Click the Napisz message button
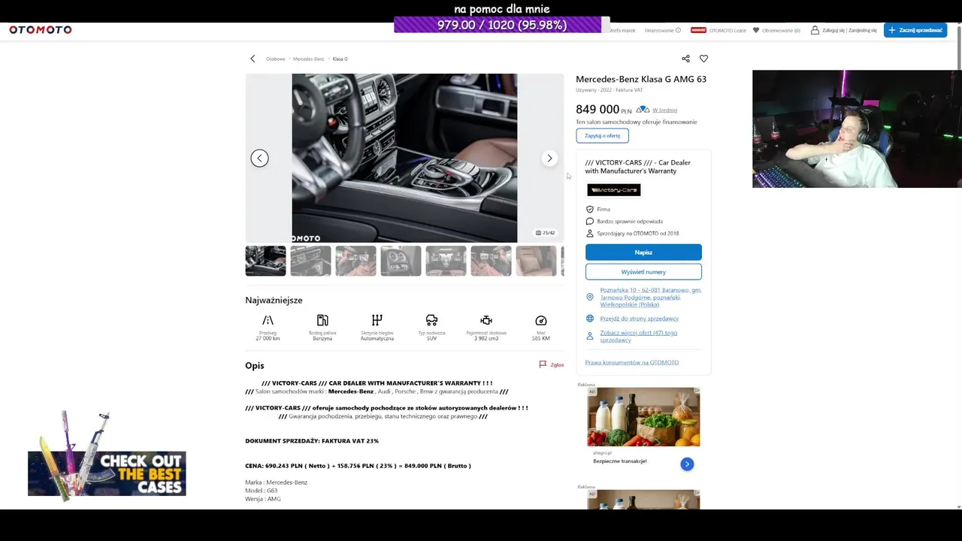 point(643,252)
